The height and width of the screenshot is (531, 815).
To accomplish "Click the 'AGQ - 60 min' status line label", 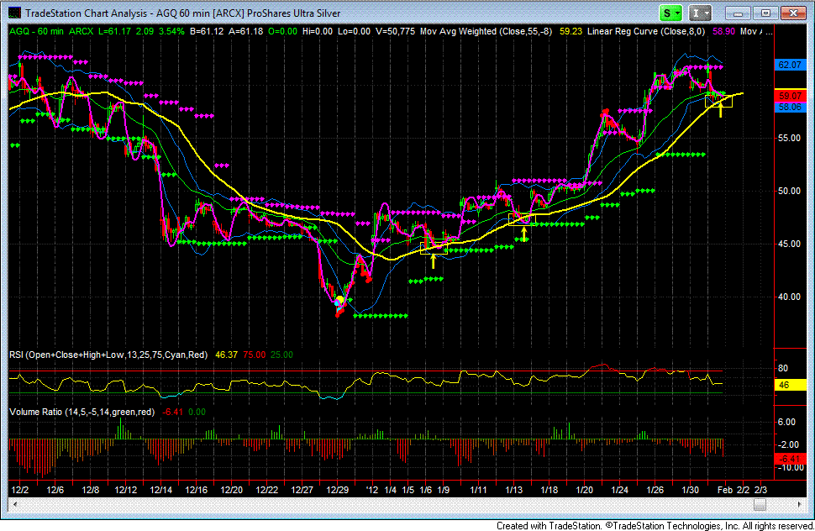I will (36, 31).
